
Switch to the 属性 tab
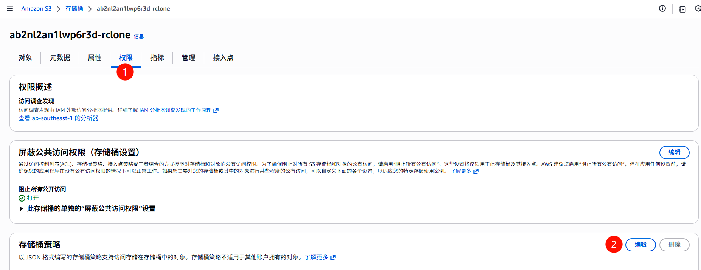[95, 58]
